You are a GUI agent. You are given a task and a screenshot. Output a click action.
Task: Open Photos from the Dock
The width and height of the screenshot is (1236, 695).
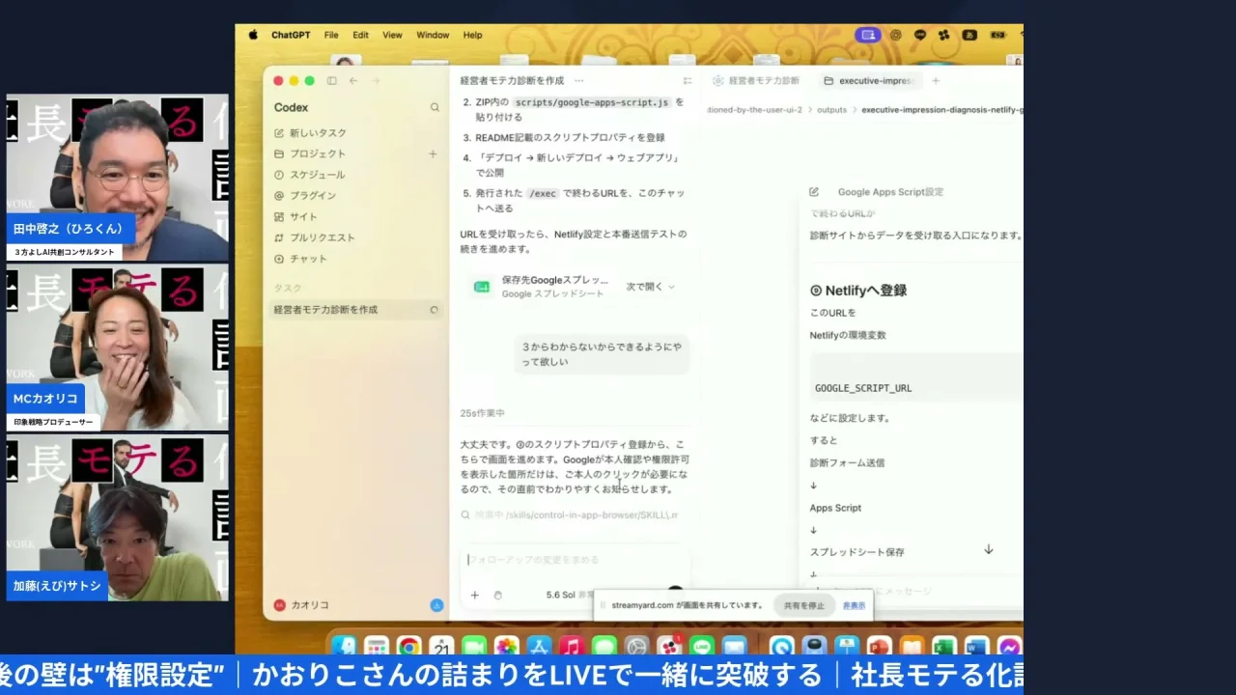(x=507, y=647)
